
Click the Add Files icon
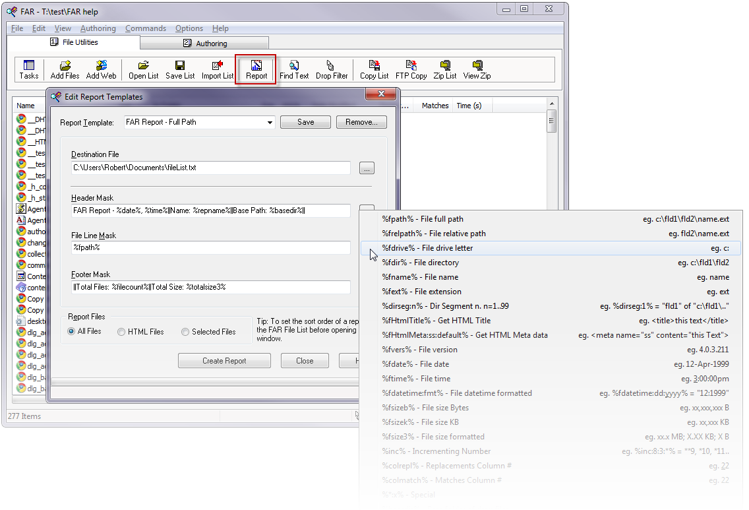click(65, 69)
